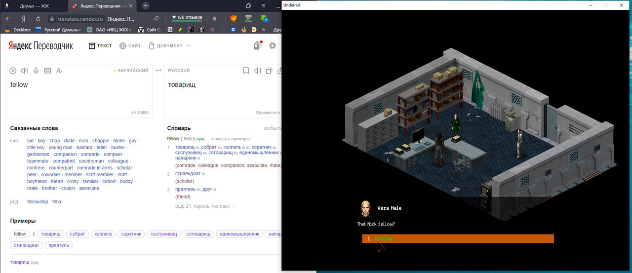The image size is (632, 273).
Task: Play audio of the source word fellow
Action: click(24, 71)
